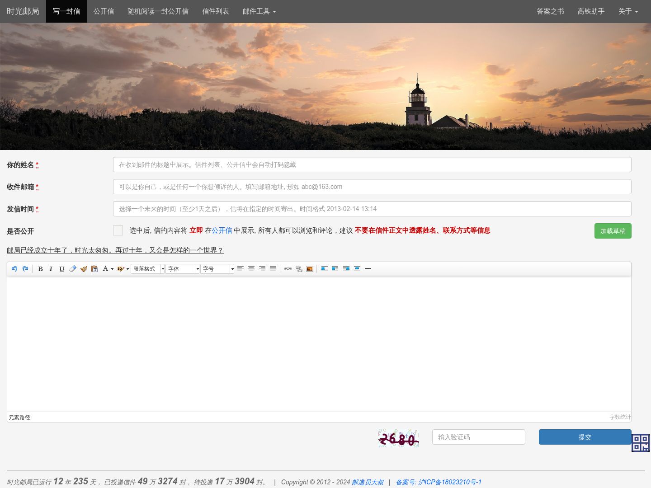This screenshot has height=488, width=651.
Task: Toggle underline formatting in editor
Action: pos(62,269)
